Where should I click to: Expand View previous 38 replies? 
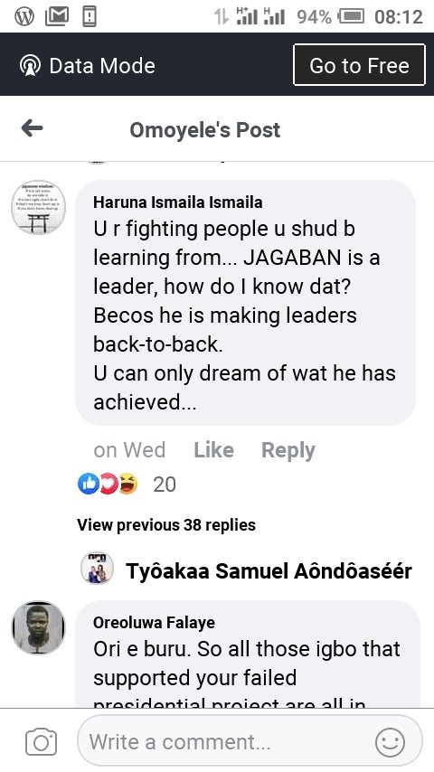coord(166,525)
